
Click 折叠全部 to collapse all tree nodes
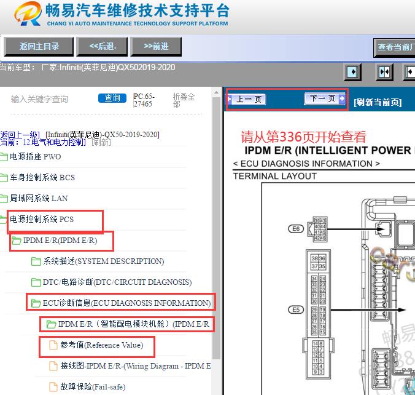(x=184, y=100)
